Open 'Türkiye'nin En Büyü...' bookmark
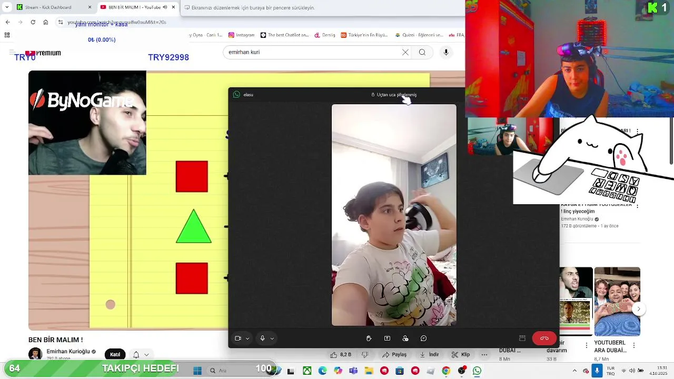Viewport: 674px width, 379px height. tap(364, 35)
